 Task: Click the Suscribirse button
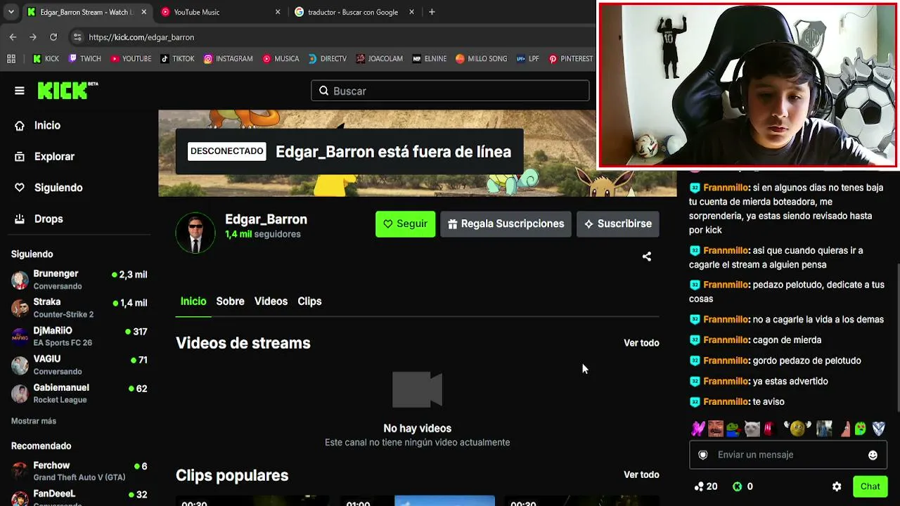618,223
